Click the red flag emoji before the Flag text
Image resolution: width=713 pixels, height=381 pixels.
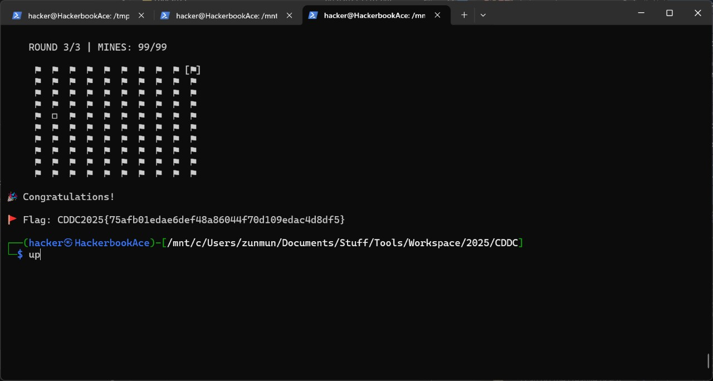pyautogui.click(x=12, y=220)
